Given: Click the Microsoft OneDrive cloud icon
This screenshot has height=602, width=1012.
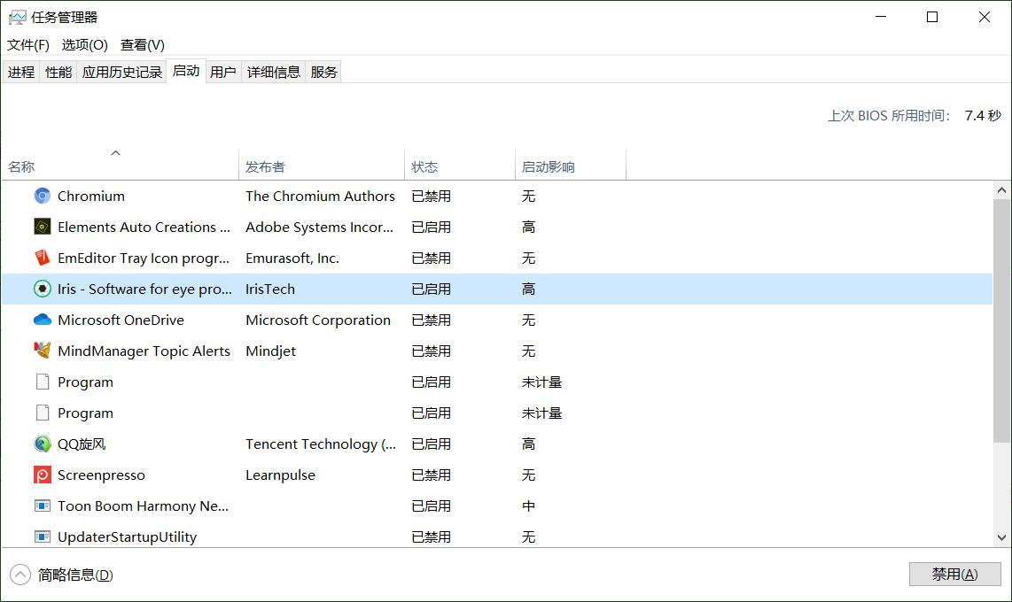Looking at the screenshot, I should click(42, 320).
